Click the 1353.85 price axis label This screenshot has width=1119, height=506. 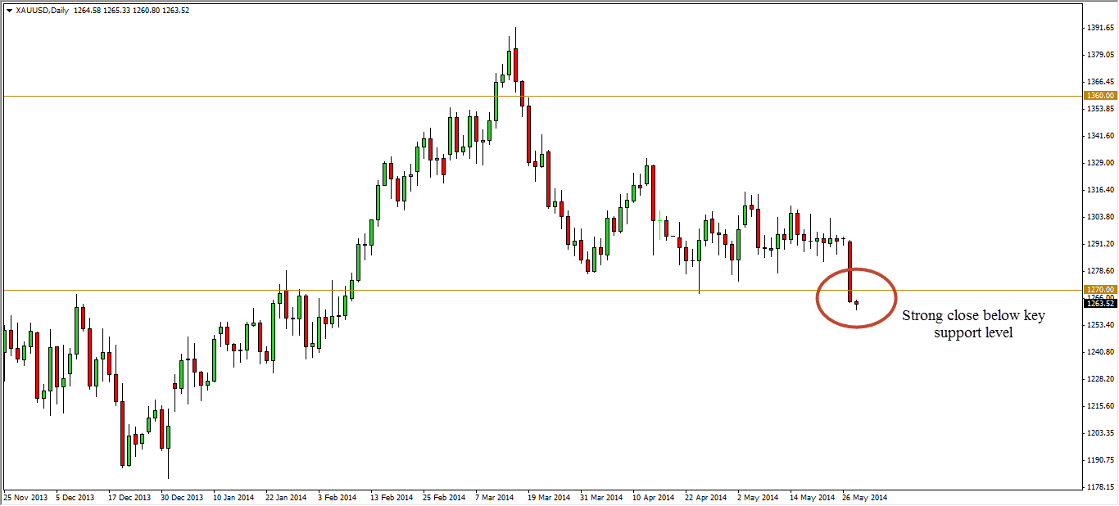[1100, 108]
